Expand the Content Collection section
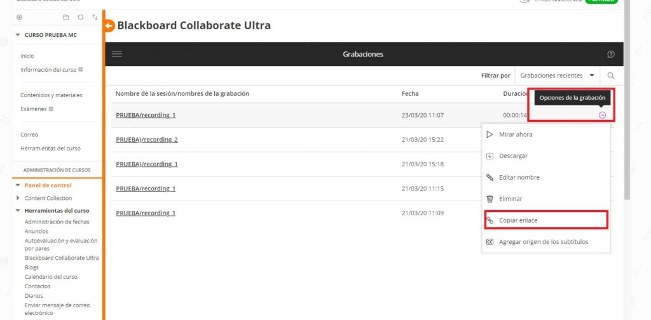651x320 pixels. (x=18, y=198)
